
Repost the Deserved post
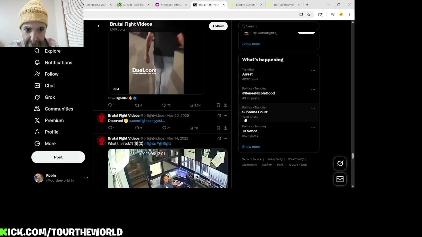click(138, 128)
